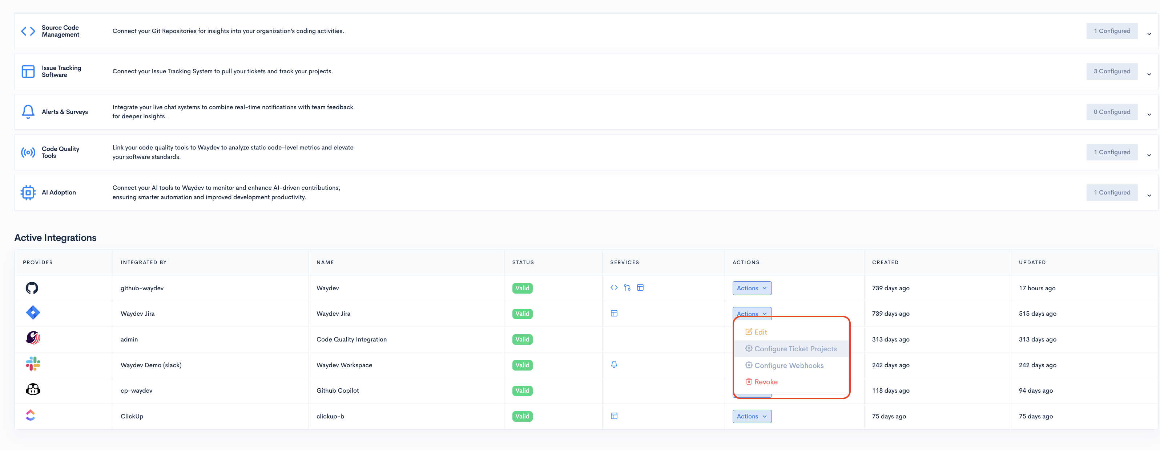Screen dimensions: 1160x450
Task: Click the Code Quality Tools broadcast icon
Action: tap(28, 152)
